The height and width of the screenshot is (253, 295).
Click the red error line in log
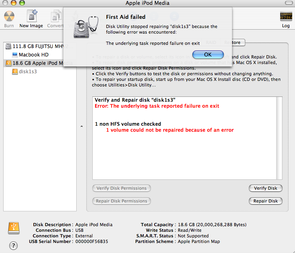point(157,106)
